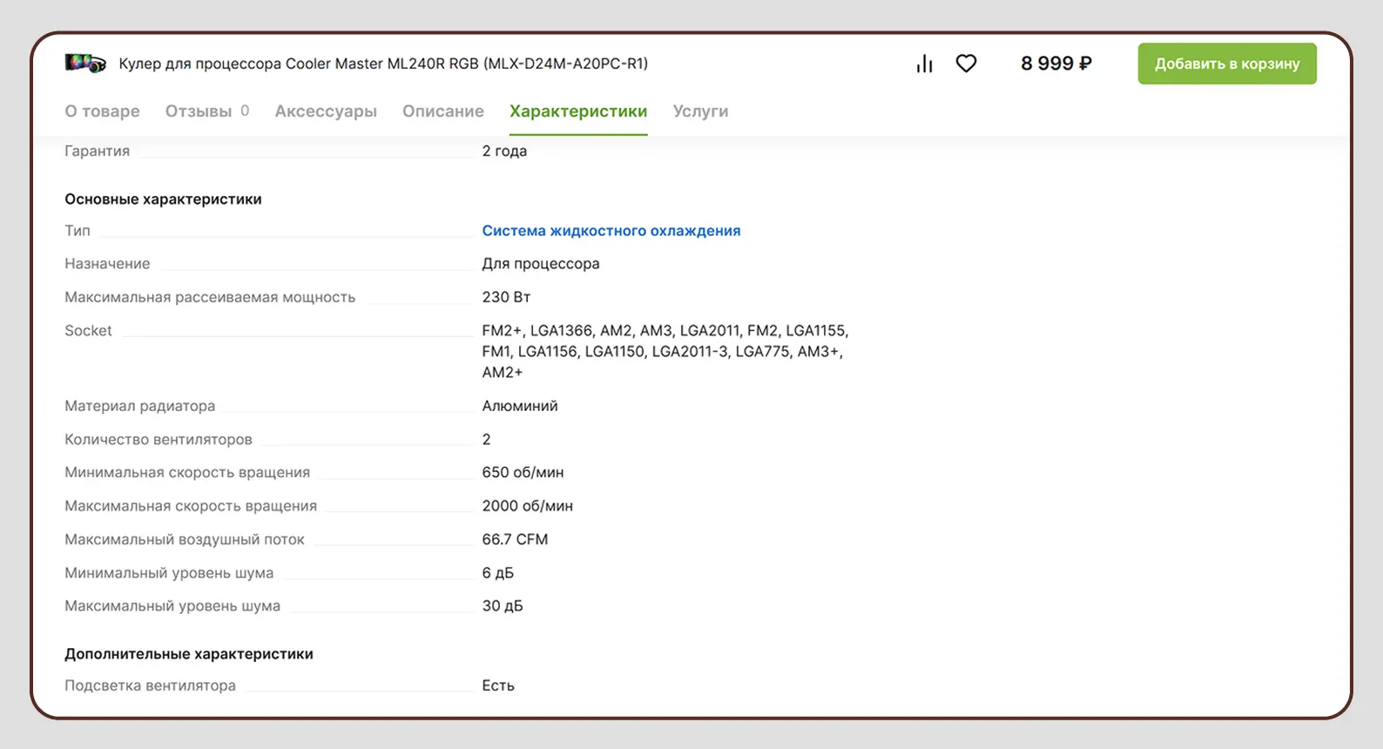Add cooler to favorites with heart icon
Image resolution: width=1383 pixels, height=749 pixels.
966,64
